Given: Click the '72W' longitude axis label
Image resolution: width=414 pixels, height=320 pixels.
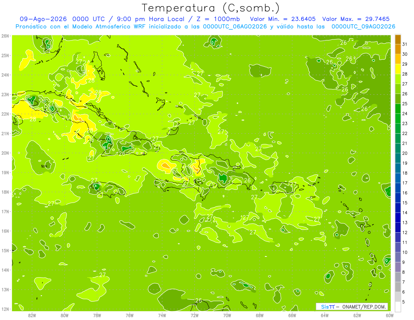Looking at the screenshot, I should pyautogui.click(x=195, y=315).
